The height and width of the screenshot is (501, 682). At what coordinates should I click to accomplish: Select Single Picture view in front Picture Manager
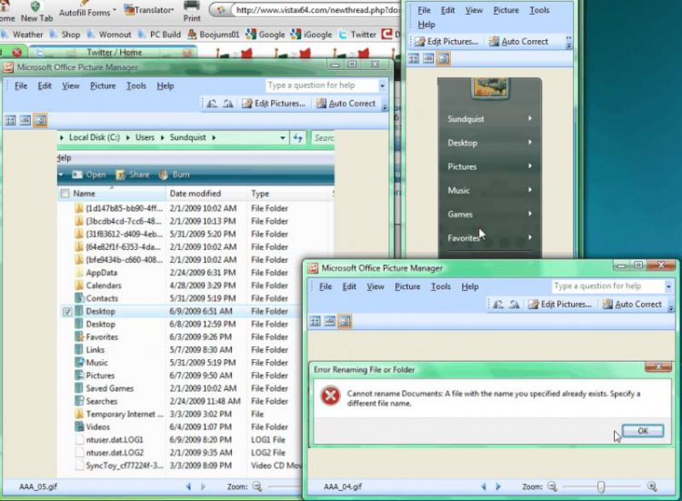point(345,321)
